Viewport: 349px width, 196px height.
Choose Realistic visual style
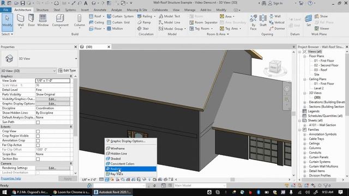131,169
